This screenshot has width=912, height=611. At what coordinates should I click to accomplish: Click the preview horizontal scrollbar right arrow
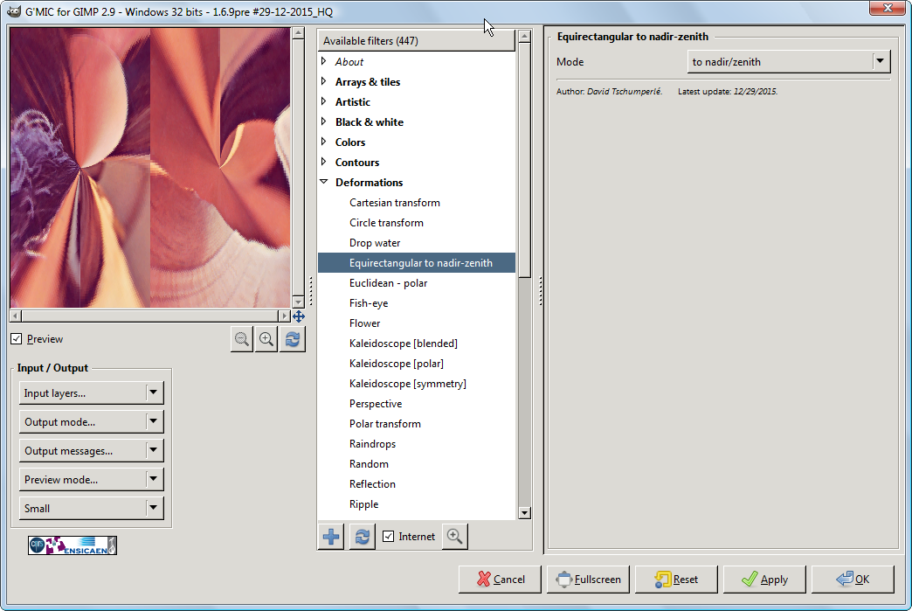point(285,316)
